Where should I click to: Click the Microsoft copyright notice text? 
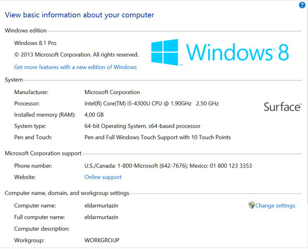click(x=76, y=54)
